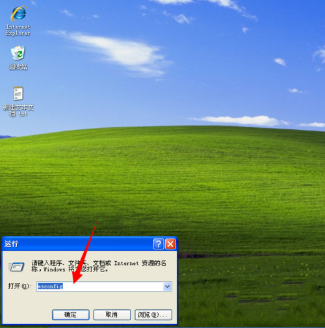Click the question mark help button
Viewport: 325px width, 328px height.
click(x=159, y=244)
